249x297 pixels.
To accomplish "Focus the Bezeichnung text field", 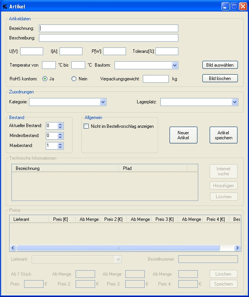I will click(x=108, y=28).
